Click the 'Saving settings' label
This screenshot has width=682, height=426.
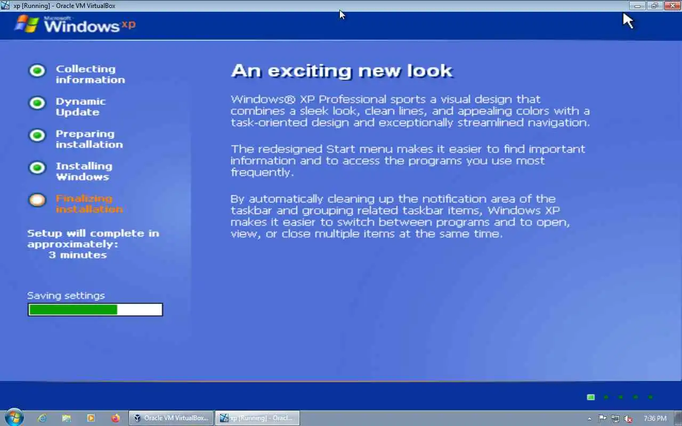click(66, 296)
